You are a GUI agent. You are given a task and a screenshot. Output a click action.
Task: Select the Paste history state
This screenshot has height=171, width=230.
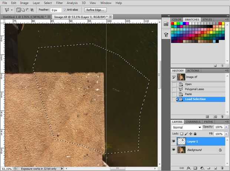(198, 94)
